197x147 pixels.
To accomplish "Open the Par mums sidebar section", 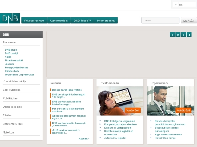I will click(x=9, y=43).
